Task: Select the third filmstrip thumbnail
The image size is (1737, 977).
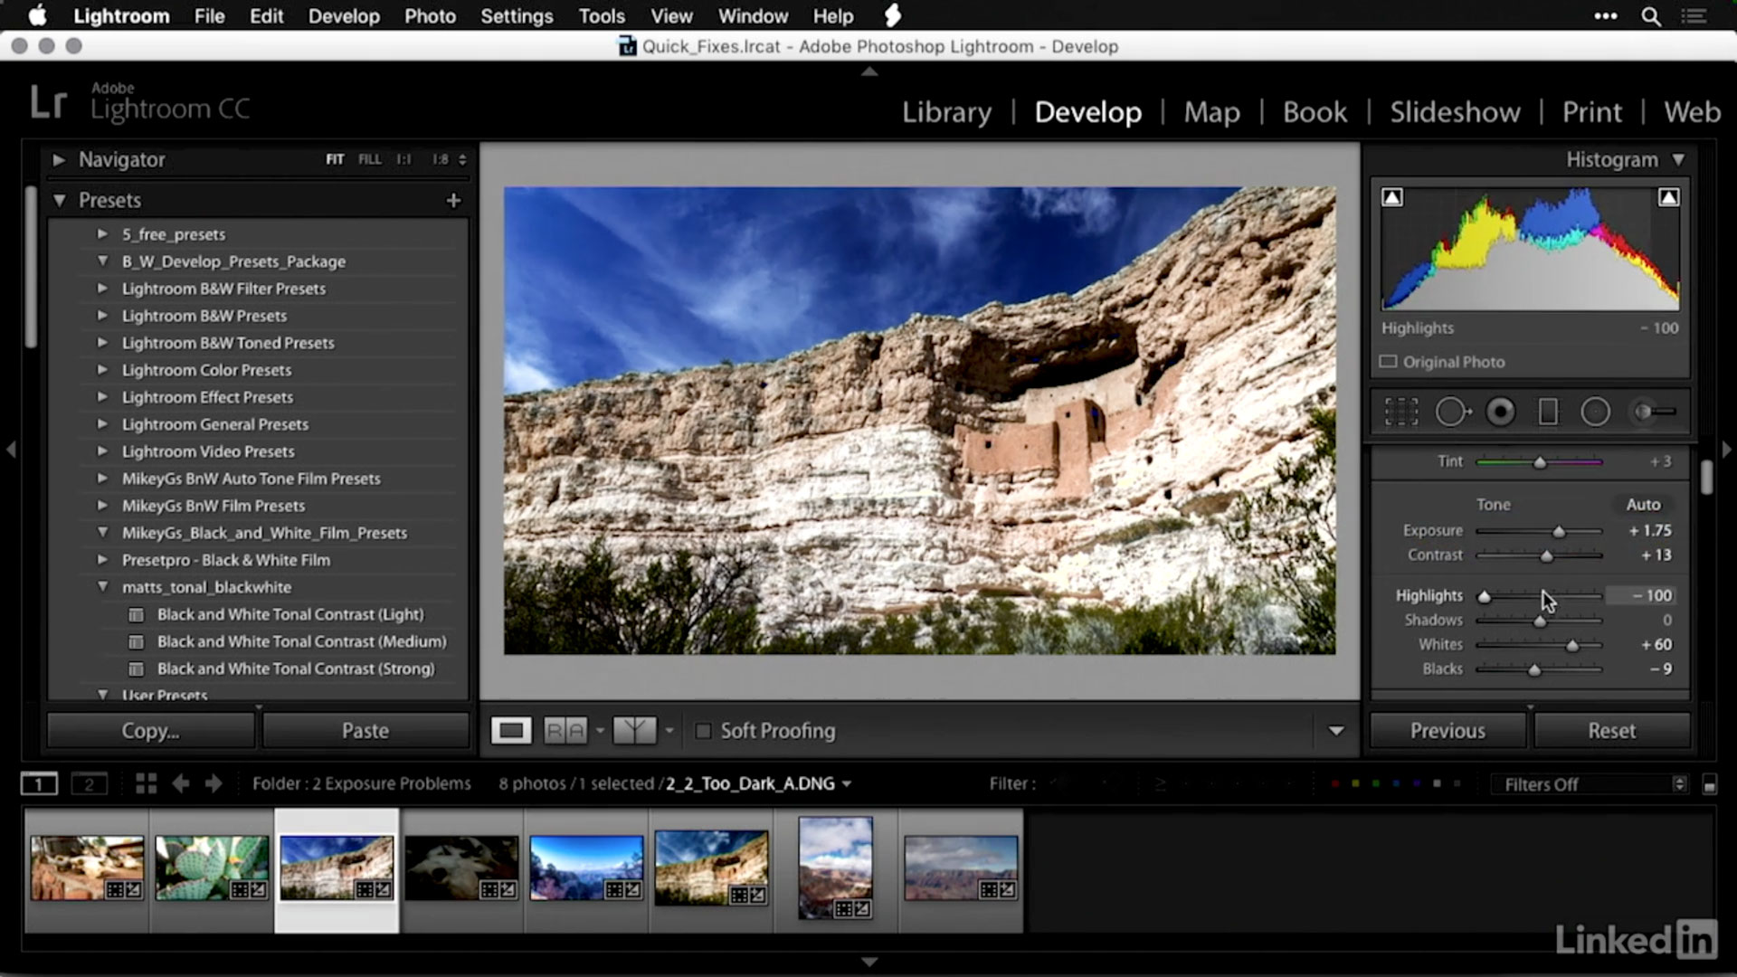Action: 336,868
